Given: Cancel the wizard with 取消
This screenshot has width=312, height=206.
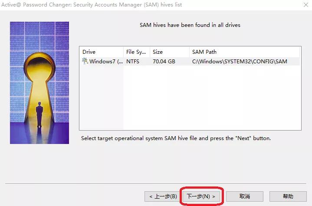Looking at the screenshot, I should (244, 196).
